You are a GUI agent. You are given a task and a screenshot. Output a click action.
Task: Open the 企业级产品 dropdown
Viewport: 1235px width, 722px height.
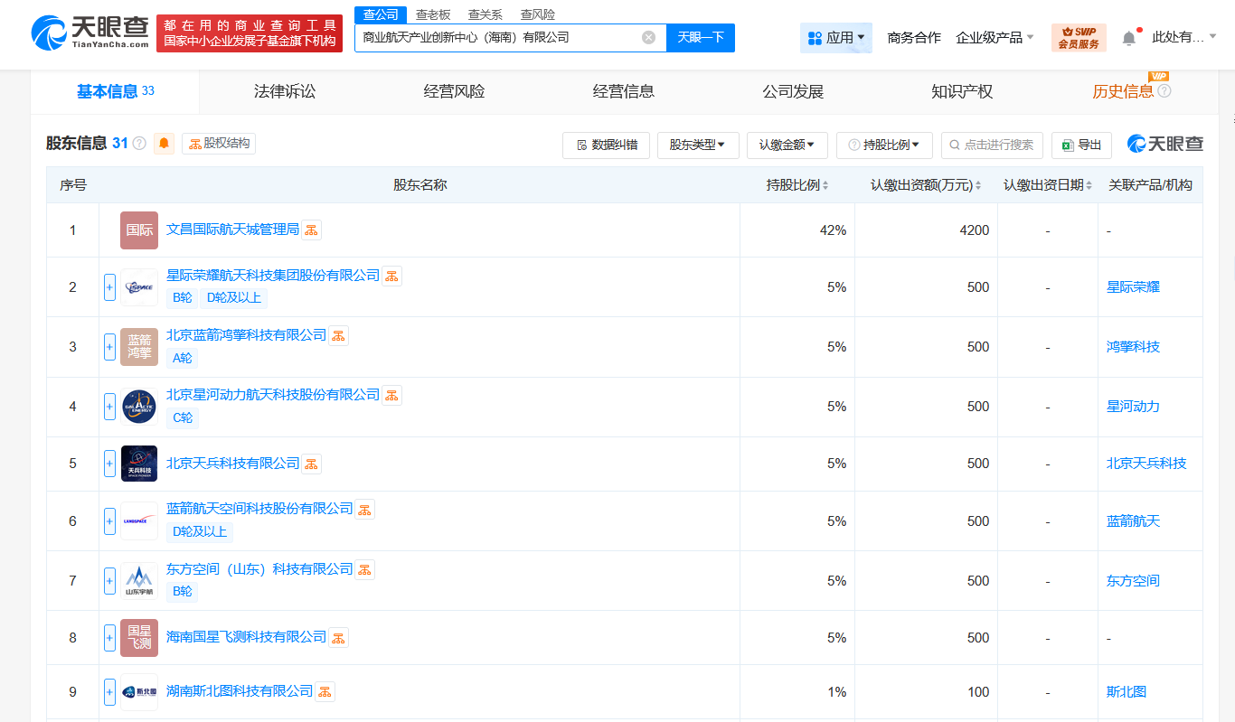(x=995, y=38)
